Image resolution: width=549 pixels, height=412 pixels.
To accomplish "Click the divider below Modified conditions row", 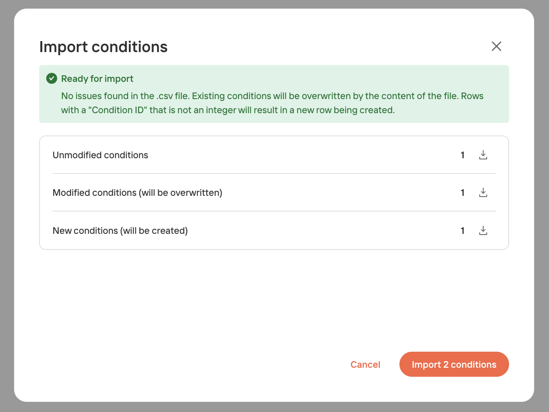I will (274, 211).
